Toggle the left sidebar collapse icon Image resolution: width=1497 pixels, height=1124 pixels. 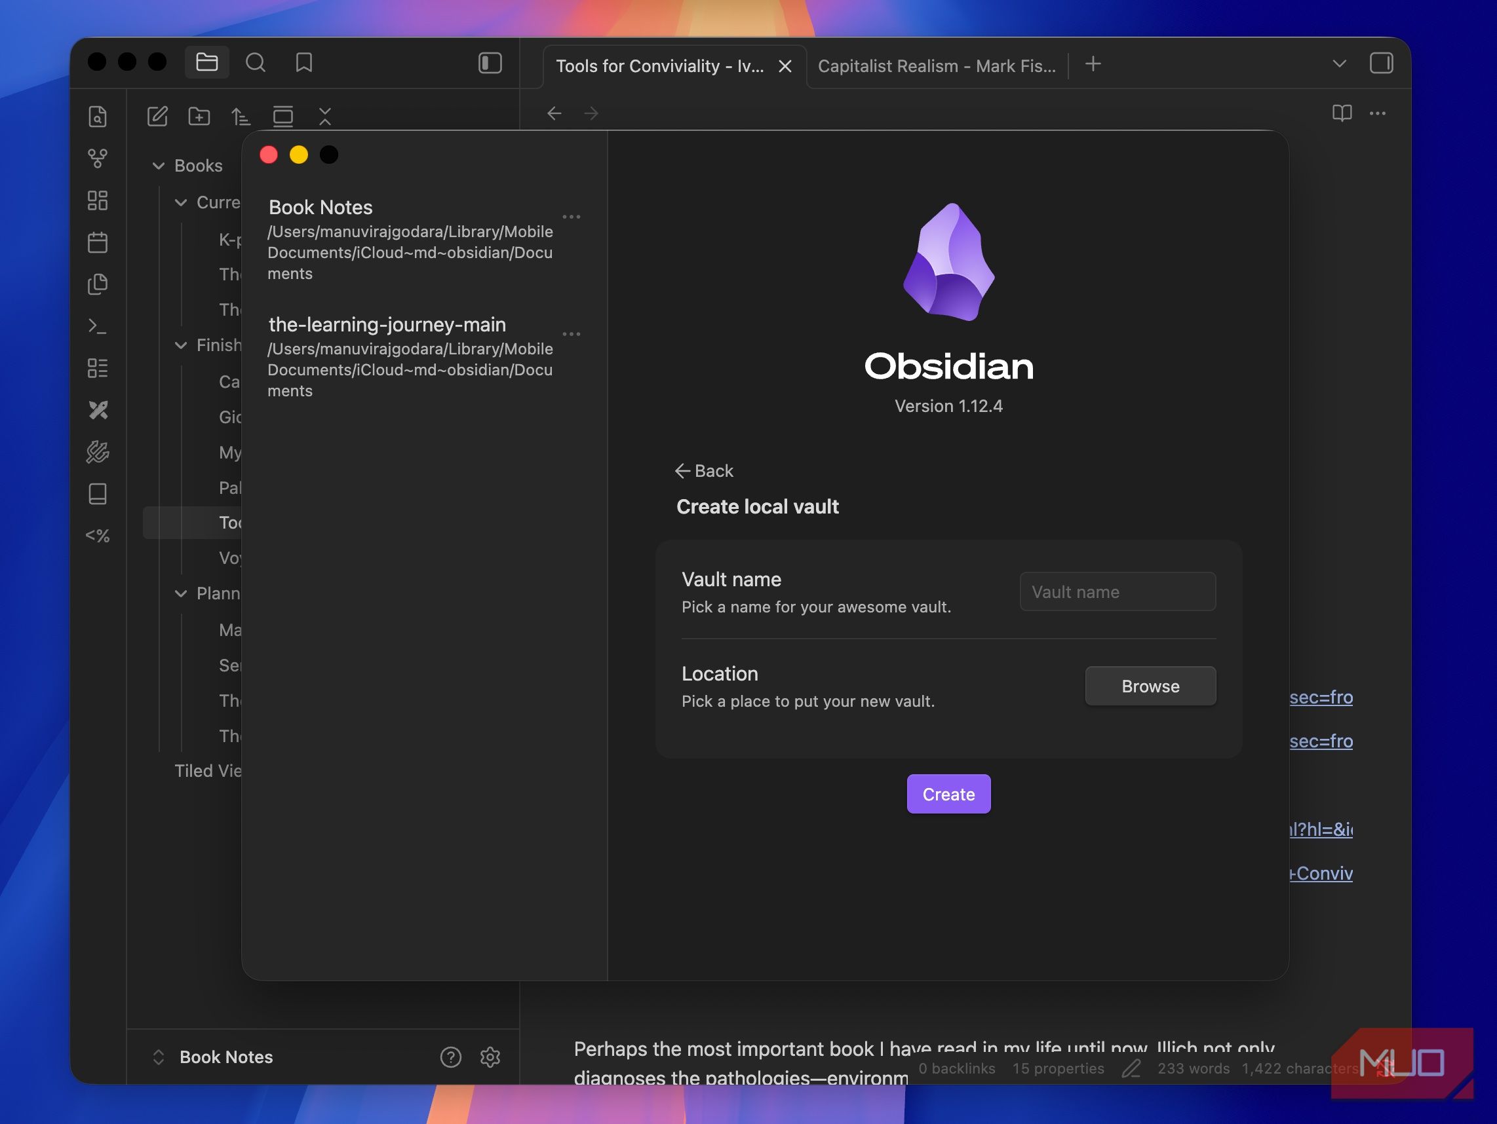(490, 63)
